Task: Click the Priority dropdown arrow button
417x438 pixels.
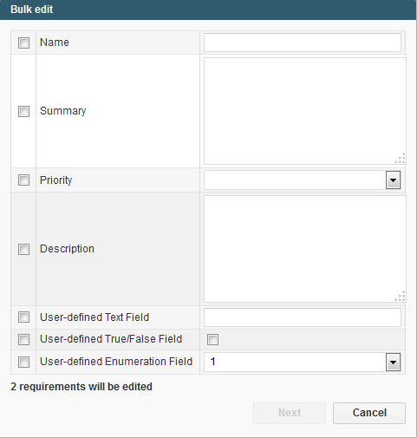Action: pyautogui.click(x=393, y=180)
